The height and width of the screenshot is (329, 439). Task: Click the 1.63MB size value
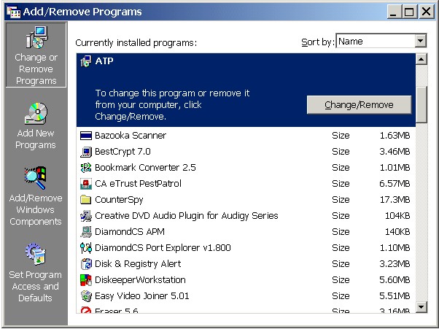[x=395, y=136]
